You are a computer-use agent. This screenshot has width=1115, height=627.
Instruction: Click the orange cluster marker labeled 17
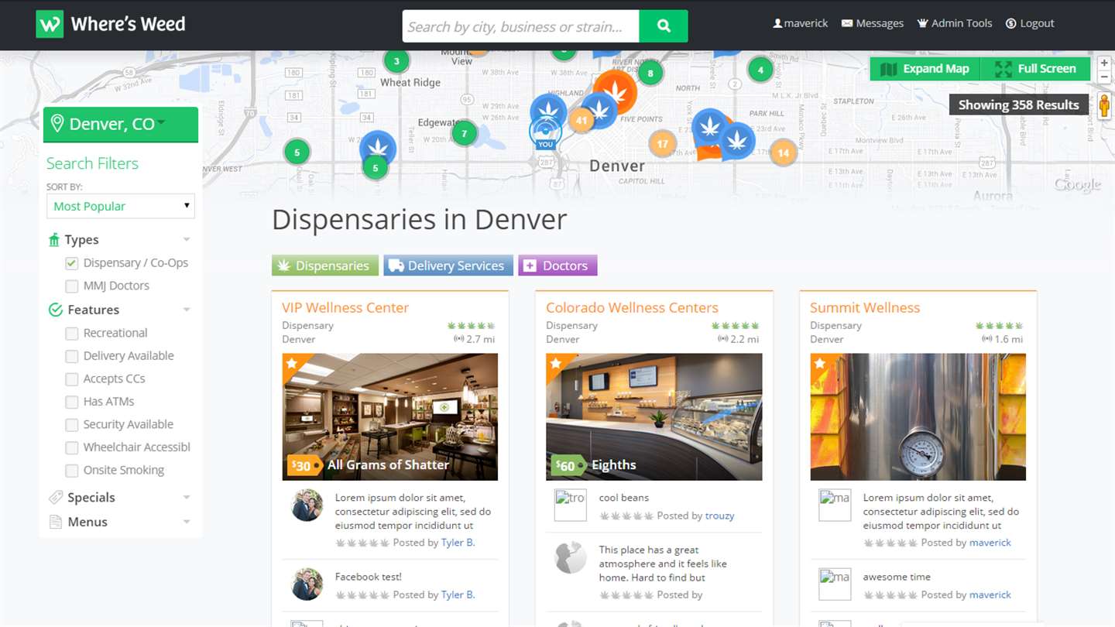[x=662, y=143]
